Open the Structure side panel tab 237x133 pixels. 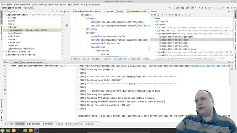[x=1, y=33]
